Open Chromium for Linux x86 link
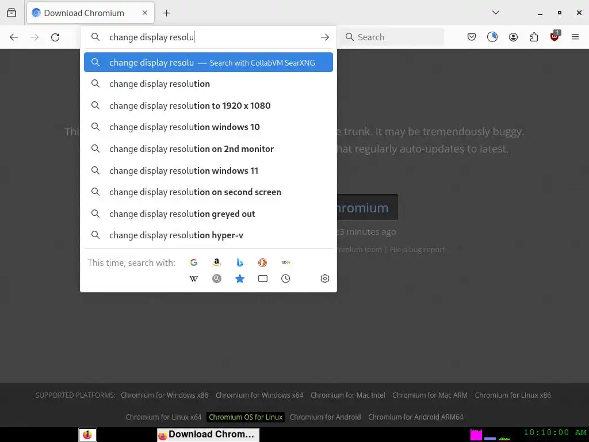Viewport: 589px width, 442px height. (512, 395)
